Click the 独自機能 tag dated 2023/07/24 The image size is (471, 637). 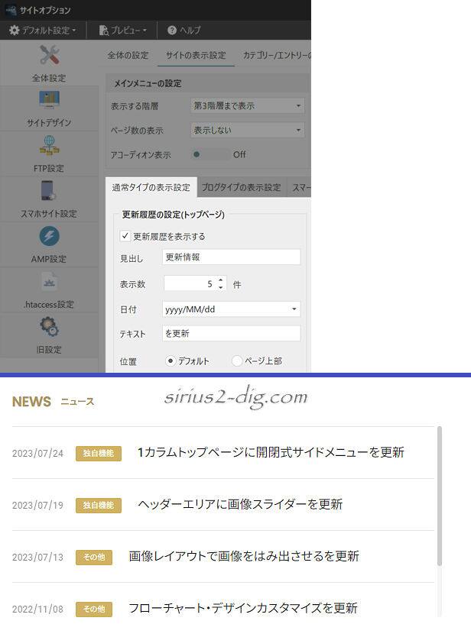pyautogui.click(x=99, y=453)
